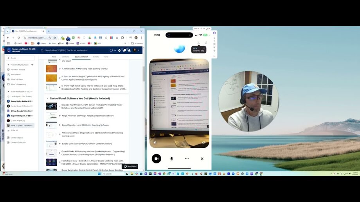Click the Need Help? button
360x202 pixels.
click(130, 166)
